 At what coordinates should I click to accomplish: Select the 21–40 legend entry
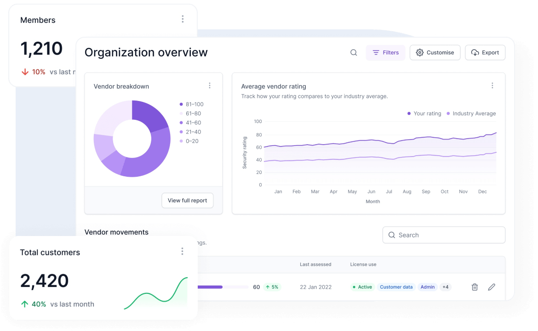tap(190, 132)
